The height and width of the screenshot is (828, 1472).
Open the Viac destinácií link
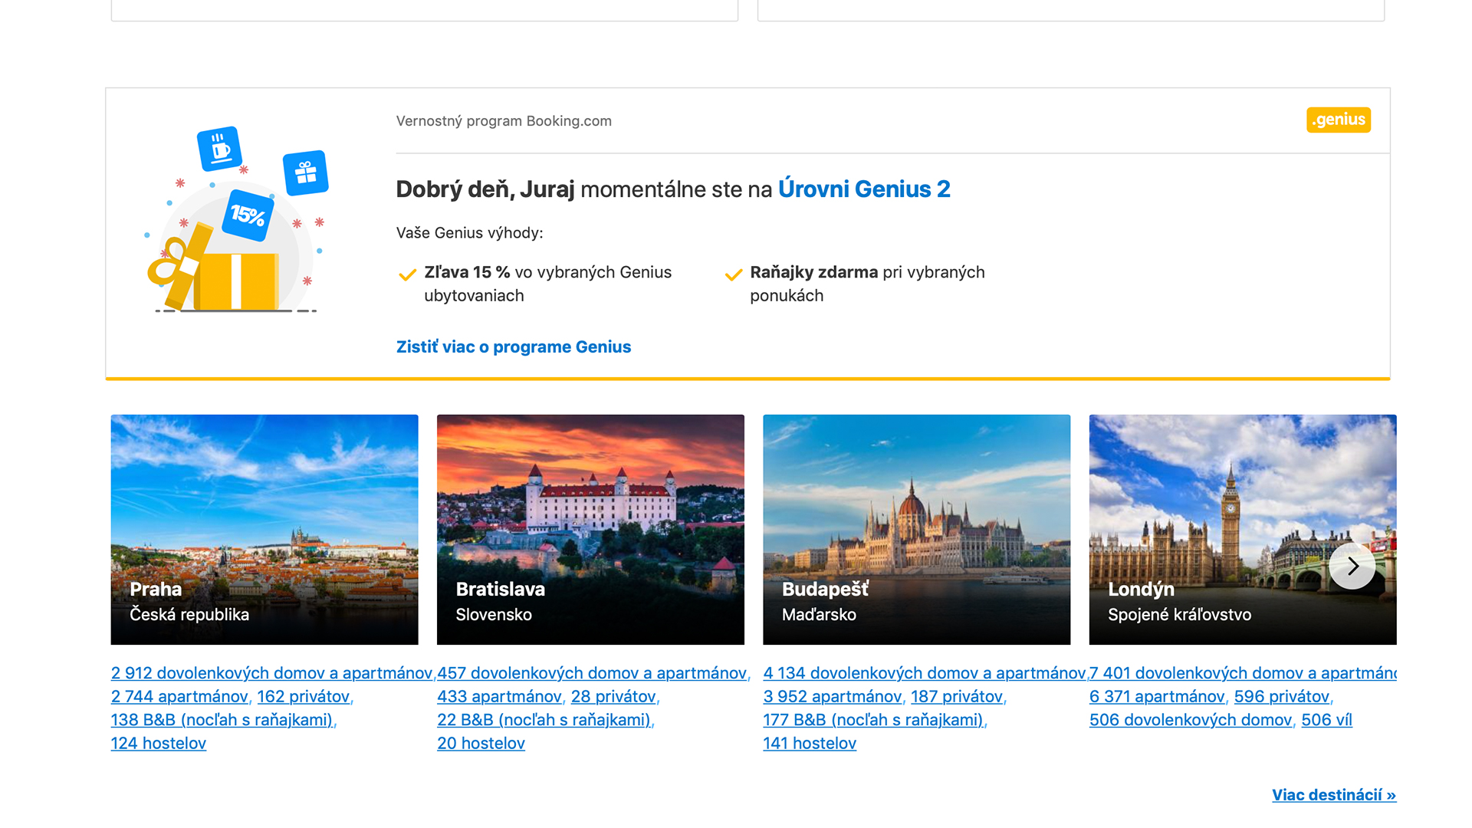click(x=1334, y=795)
